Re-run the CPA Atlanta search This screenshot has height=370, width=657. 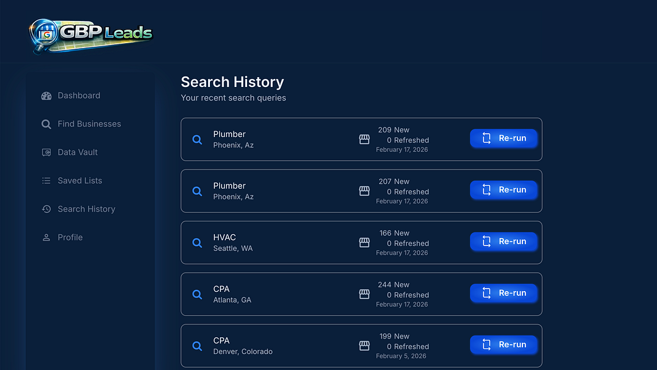(504, 293)
